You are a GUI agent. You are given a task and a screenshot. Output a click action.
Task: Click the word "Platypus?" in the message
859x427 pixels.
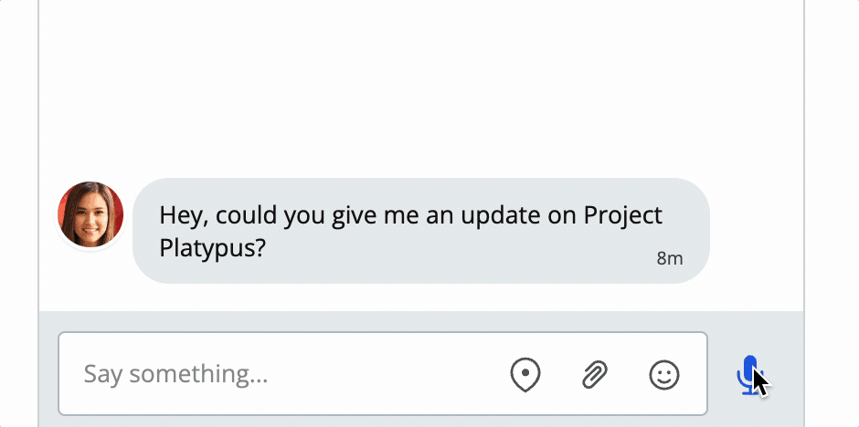213,248
